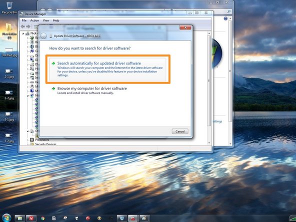Click the blue help question mark icon

point(225,18)
